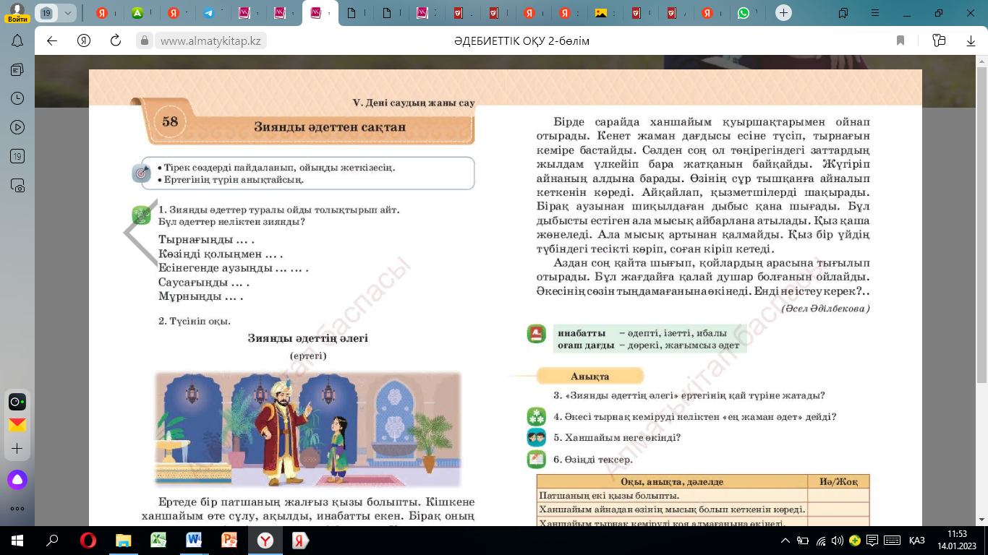Open the downloads arrow icon

point(970,41)
